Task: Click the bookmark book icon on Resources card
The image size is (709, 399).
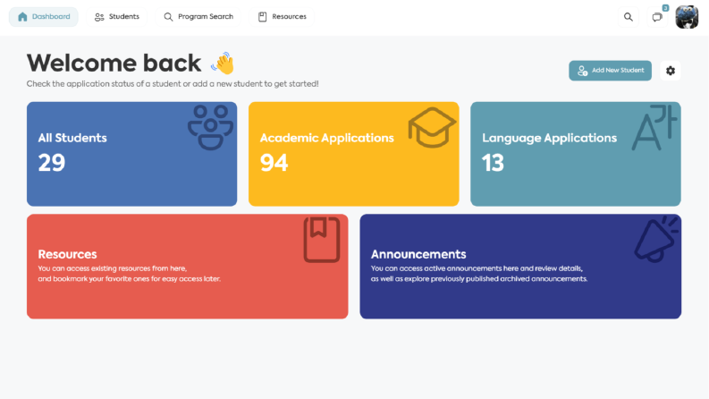Action: (322, 240)
